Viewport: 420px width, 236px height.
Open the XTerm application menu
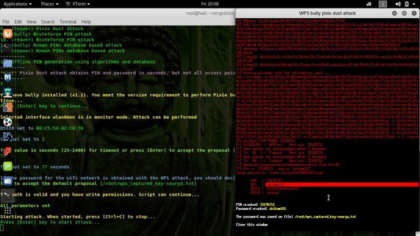[78, 4]
